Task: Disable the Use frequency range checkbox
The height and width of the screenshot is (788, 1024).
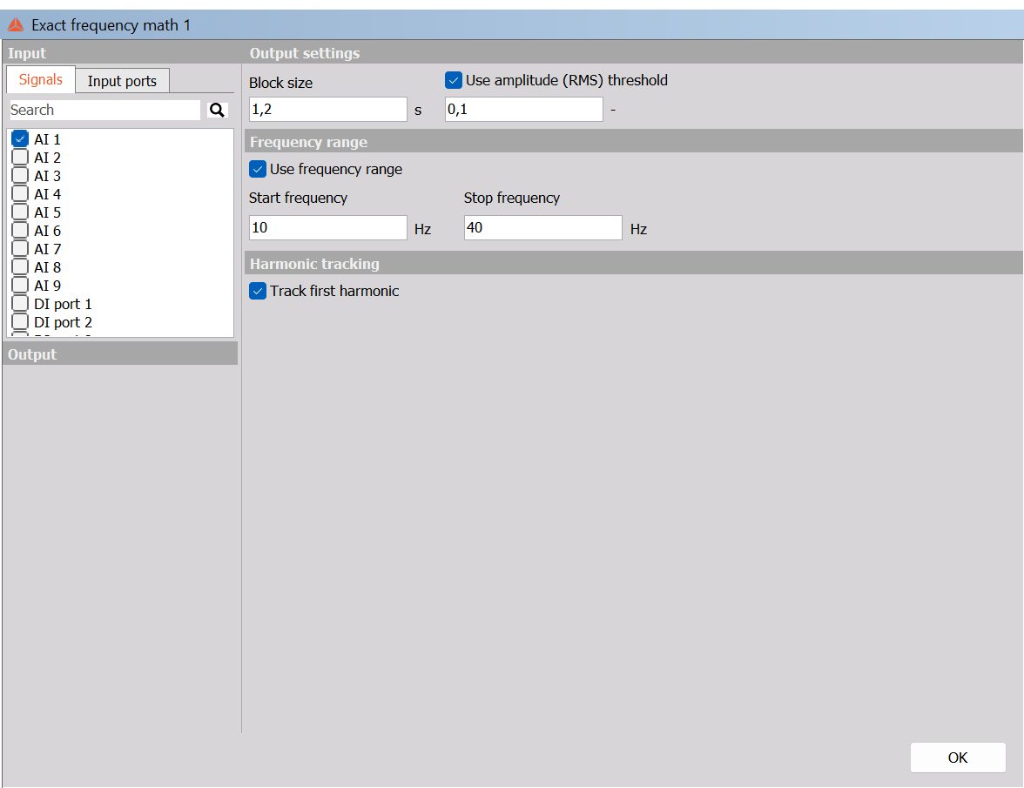Action: [x=258, y=169]
